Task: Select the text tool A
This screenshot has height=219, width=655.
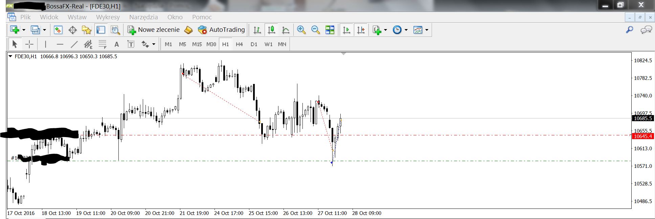Action: click(x=117, y=44)
